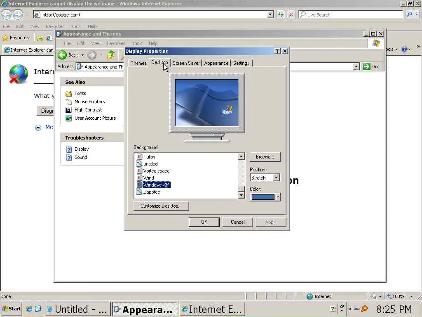Click Forward arrow in Appearance and Themes
Screen dimensions: 422x317
pyautogui.click(x=92, y=55)
